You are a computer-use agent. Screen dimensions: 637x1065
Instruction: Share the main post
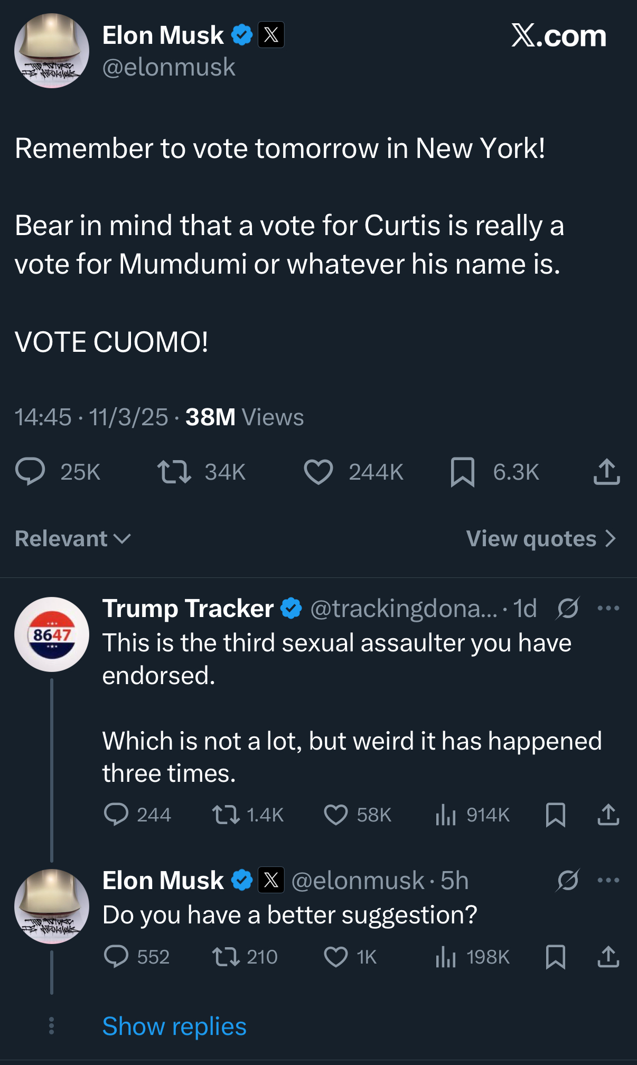[x=606, y=472]
